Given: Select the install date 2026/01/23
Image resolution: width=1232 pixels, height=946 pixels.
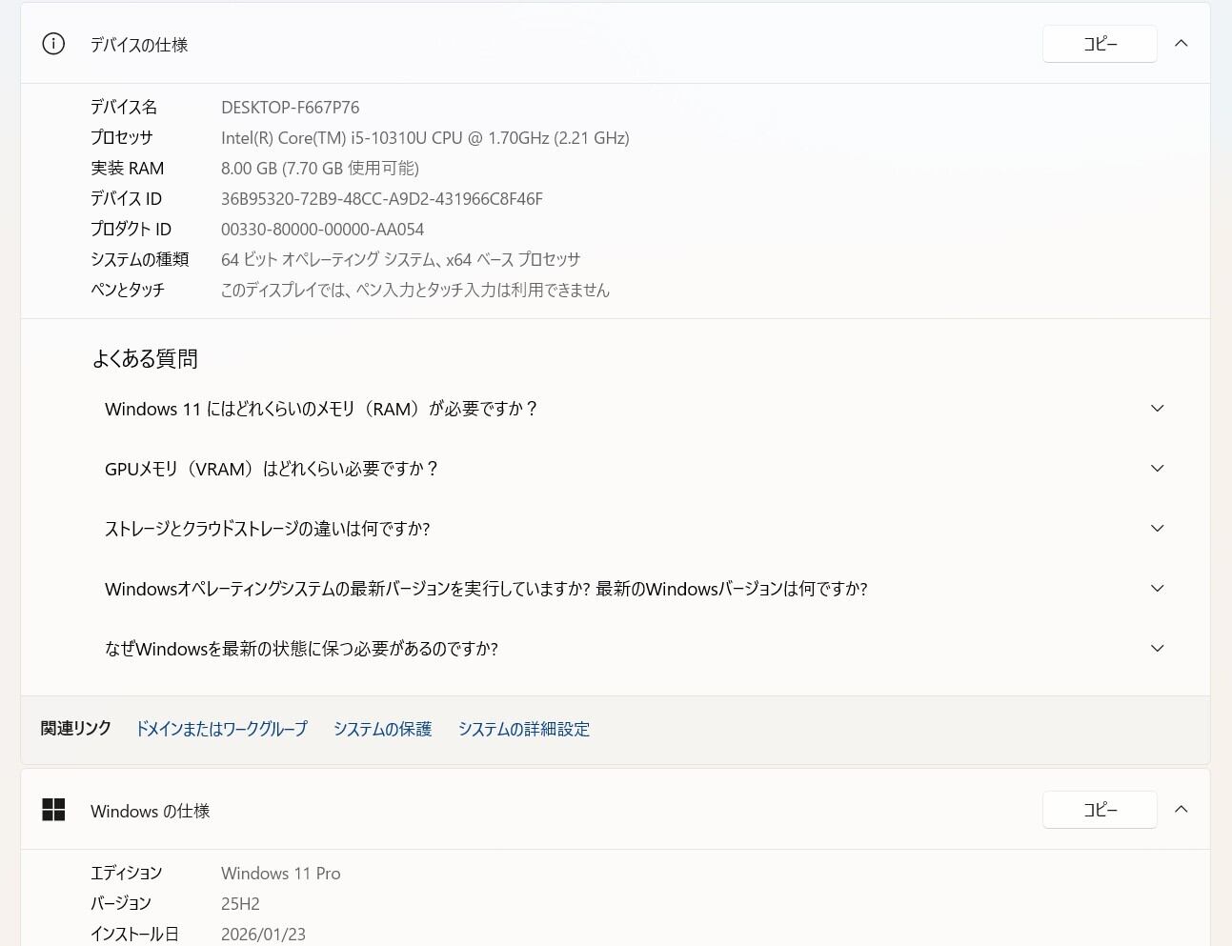Looking at the screenshot, I should point(263,935).
